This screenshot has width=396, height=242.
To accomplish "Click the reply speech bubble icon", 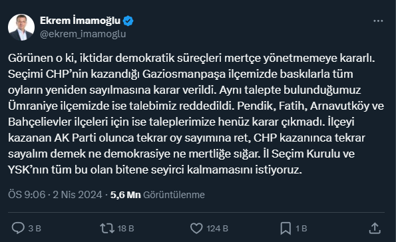I will click(18, 228).
